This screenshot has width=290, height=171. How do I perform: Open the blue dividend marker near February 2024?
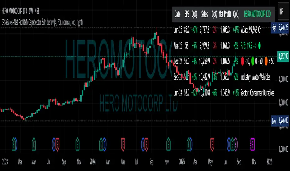click(105, 144)
